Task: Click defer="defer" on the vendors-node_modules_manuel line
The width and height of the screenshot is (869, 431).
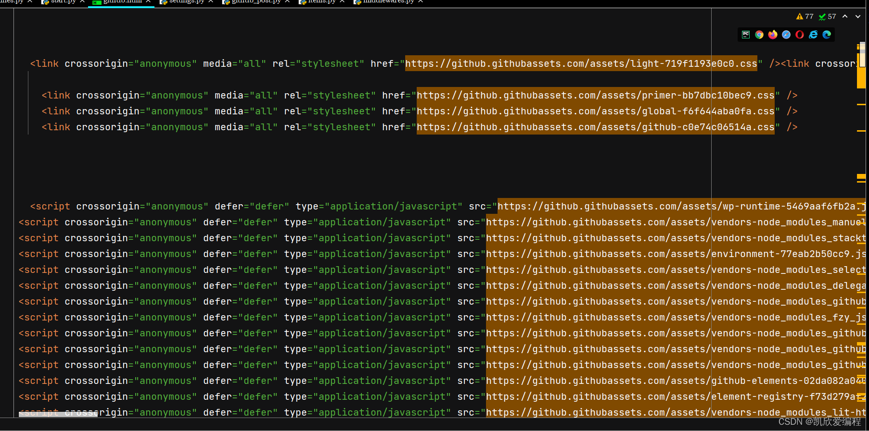Action: click(x=241, y=222)
